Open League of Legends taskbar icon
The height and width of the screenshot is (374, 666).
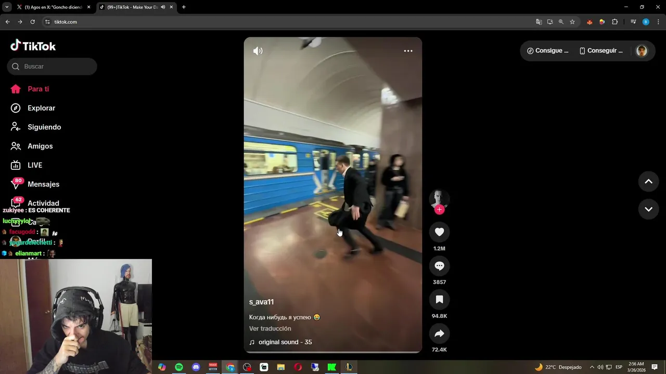coord(349,367)
